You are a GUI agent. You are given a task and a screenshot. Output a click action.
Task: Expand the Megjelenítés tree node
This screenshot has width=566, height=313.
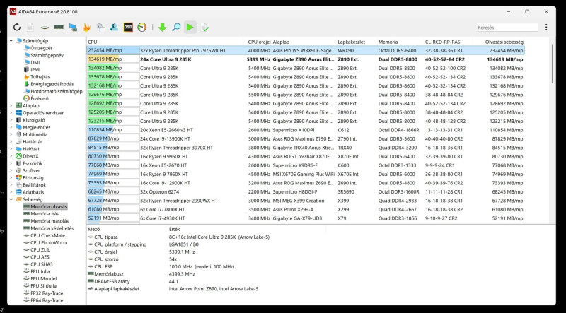coord(11,127)
